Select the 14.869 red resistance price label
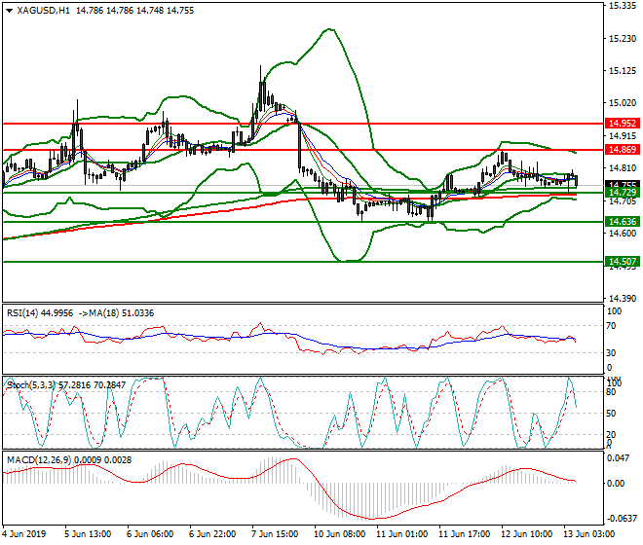Viewport: 643px width, 545px height. click(x=623, y=150)
